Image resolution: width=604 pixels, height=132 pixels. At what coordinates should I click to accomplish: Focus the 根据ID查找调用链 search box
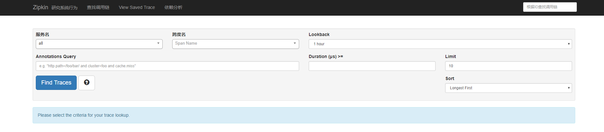click(x=550, y=7)
